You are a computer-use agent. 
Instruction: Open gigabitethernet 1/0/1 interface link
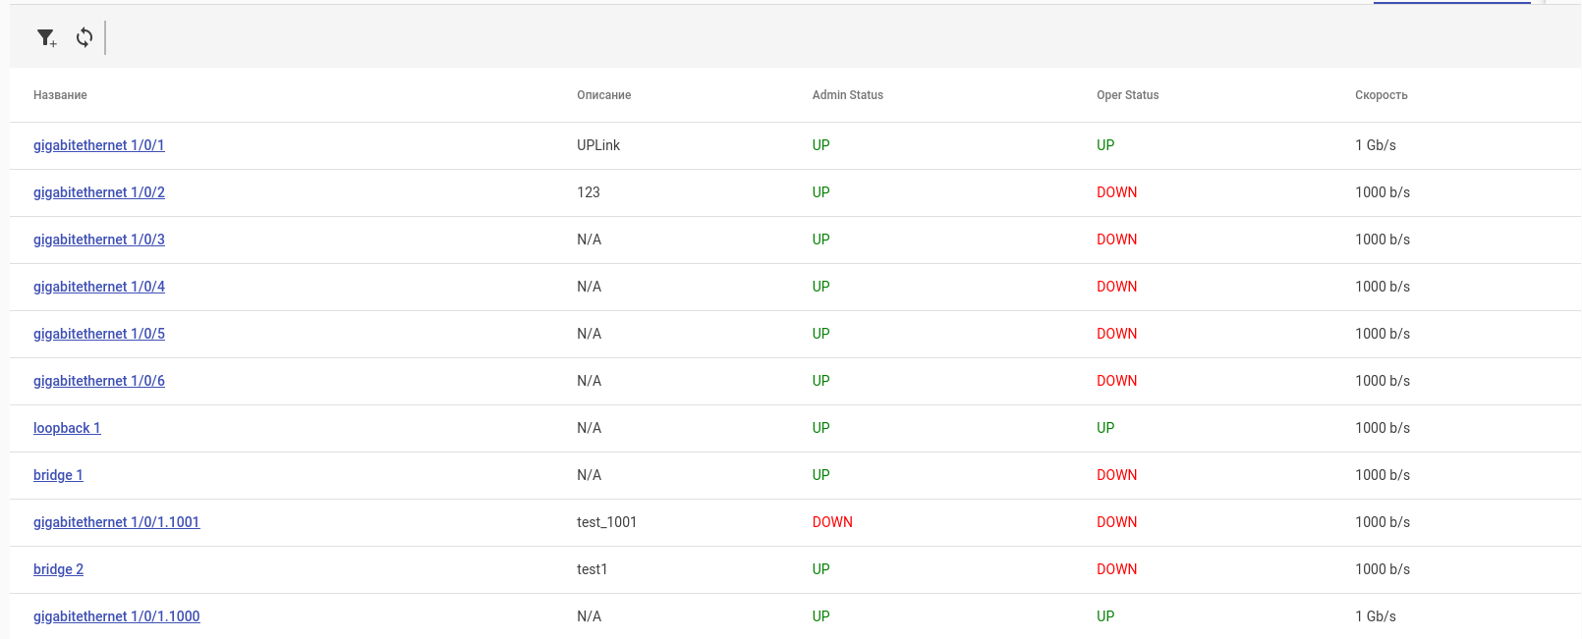tap(99, 145)
